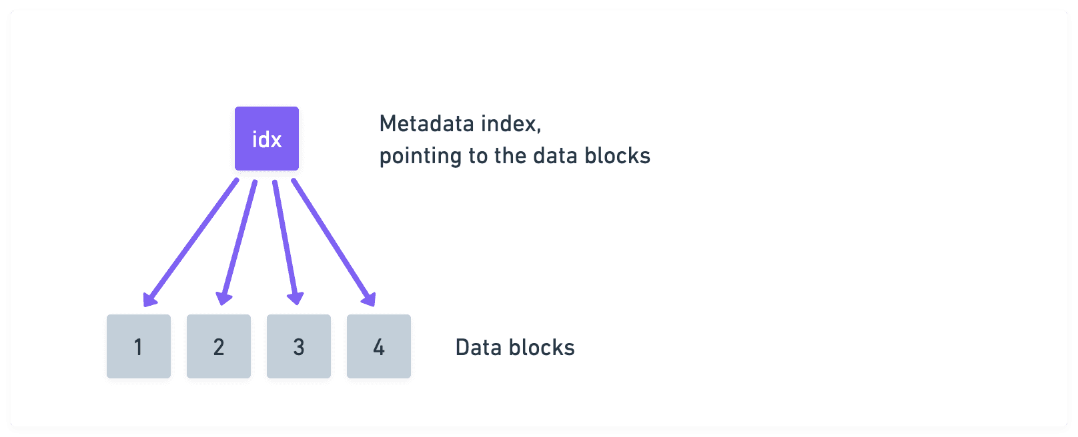The height and width of the screenshot is (437, 1078).
Task: Click middle of arrow shaft toward block 4
Action: coord(332,240)
